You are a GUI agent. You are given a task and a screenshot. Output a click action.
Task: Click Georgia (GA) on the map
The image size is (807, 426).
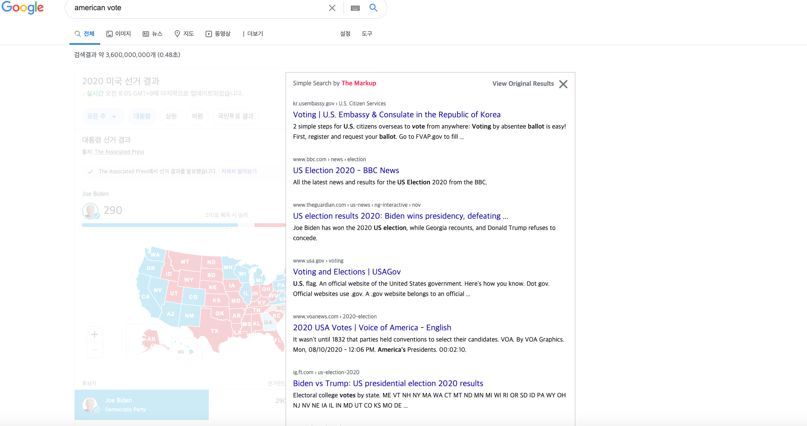point(268,322)
